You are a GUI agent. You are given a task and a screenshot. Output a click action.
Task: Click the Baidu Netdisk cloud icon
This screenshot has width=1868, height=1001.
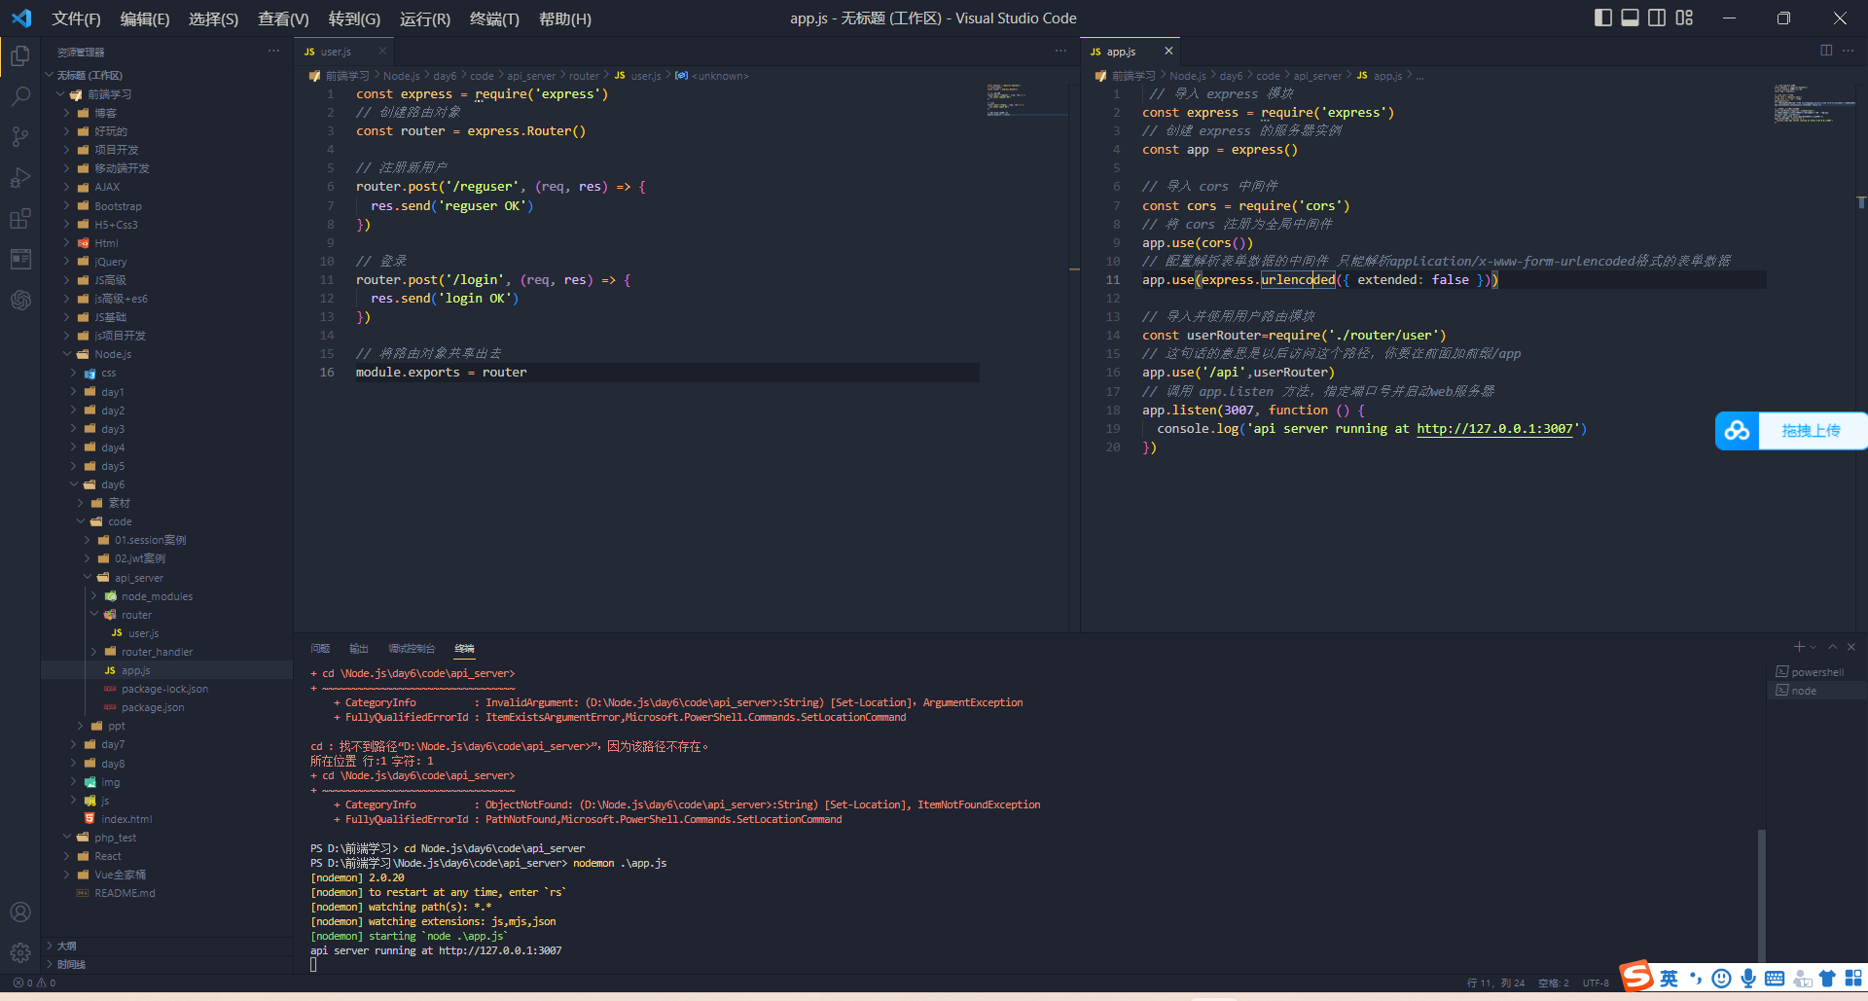click(1738, 431)
